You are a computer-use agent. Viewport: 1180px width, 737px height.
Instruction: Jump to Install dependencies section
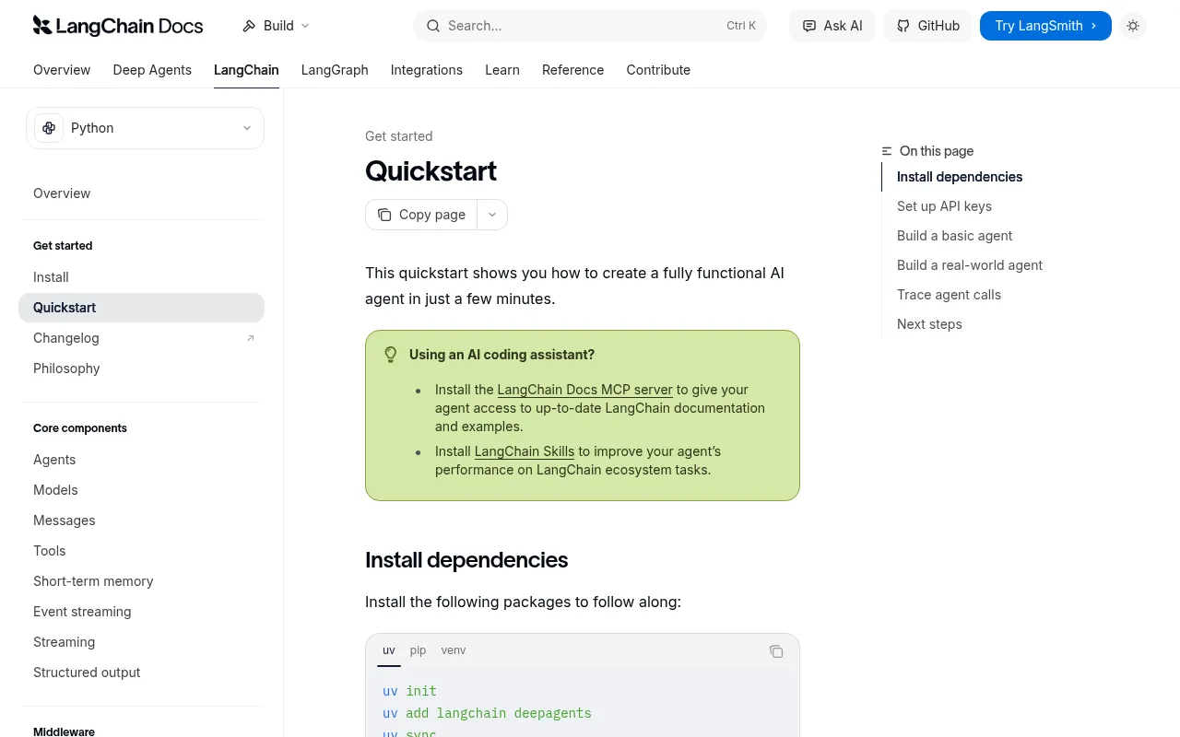click(960, 177)
